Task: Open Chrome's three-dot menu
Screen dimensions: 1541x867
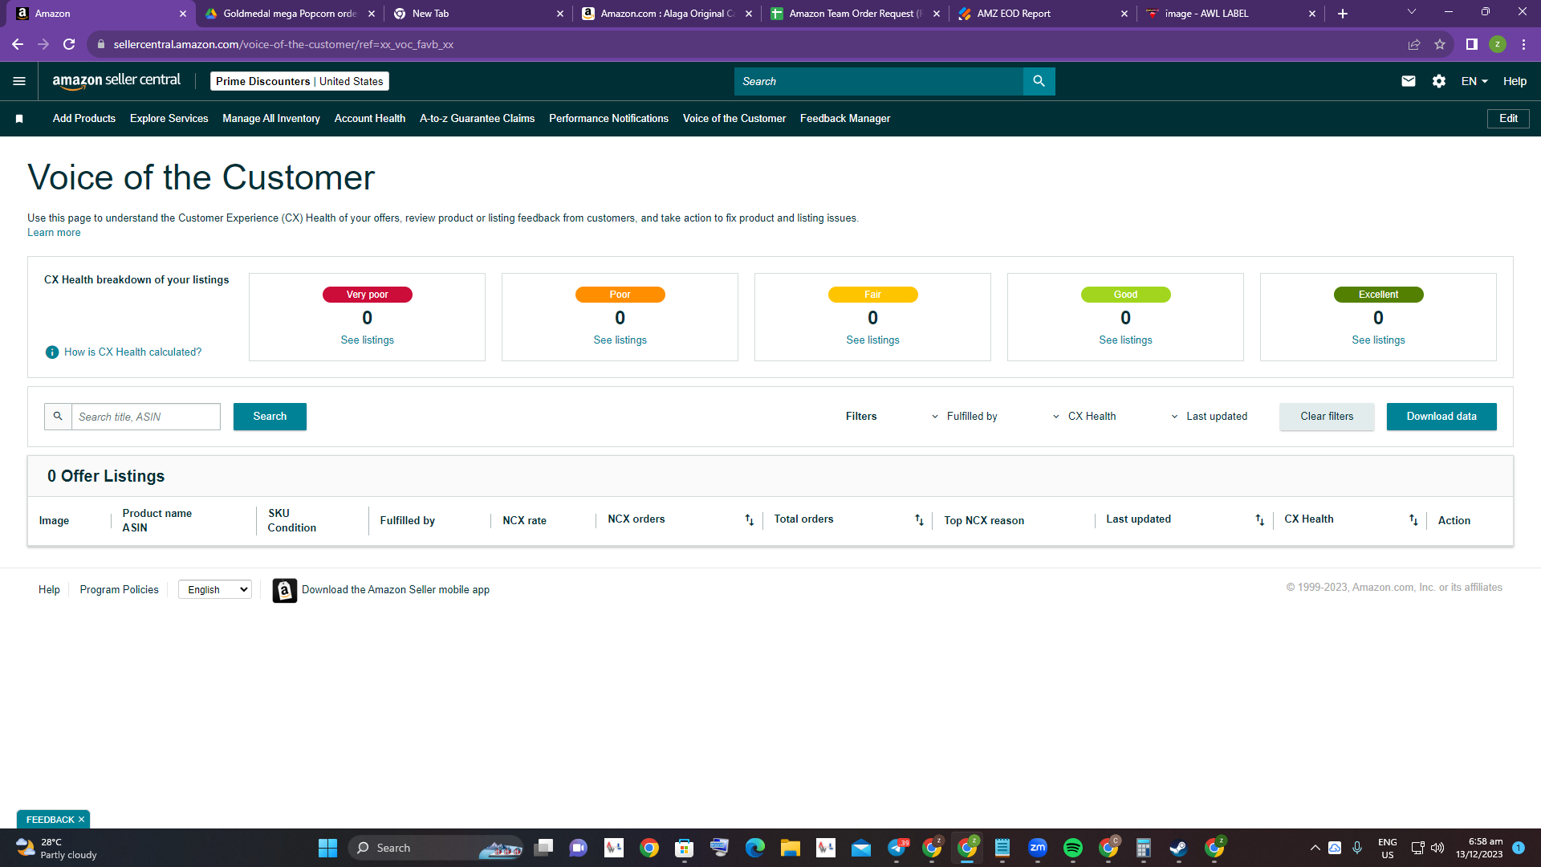Action: pyautogui.click(x=1523, y=44)
